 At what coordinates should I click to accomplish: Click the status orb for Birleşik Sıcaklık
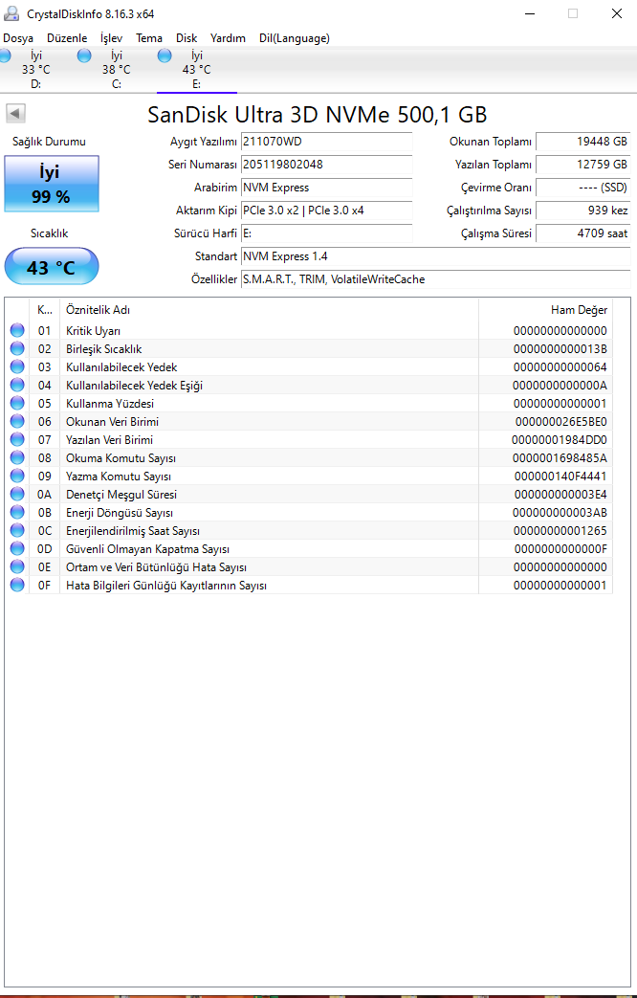(17, 349)
